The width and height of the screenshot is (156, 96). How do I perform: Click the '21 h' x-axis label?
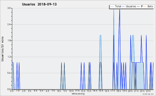pos(136,91)
